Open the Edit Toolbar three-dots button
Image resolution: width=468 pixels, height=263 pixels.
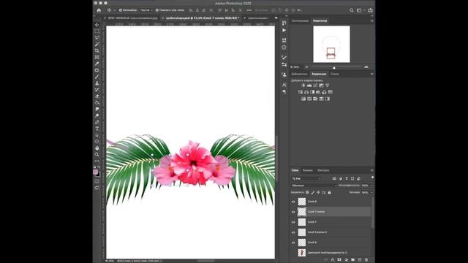click(97, 161)
